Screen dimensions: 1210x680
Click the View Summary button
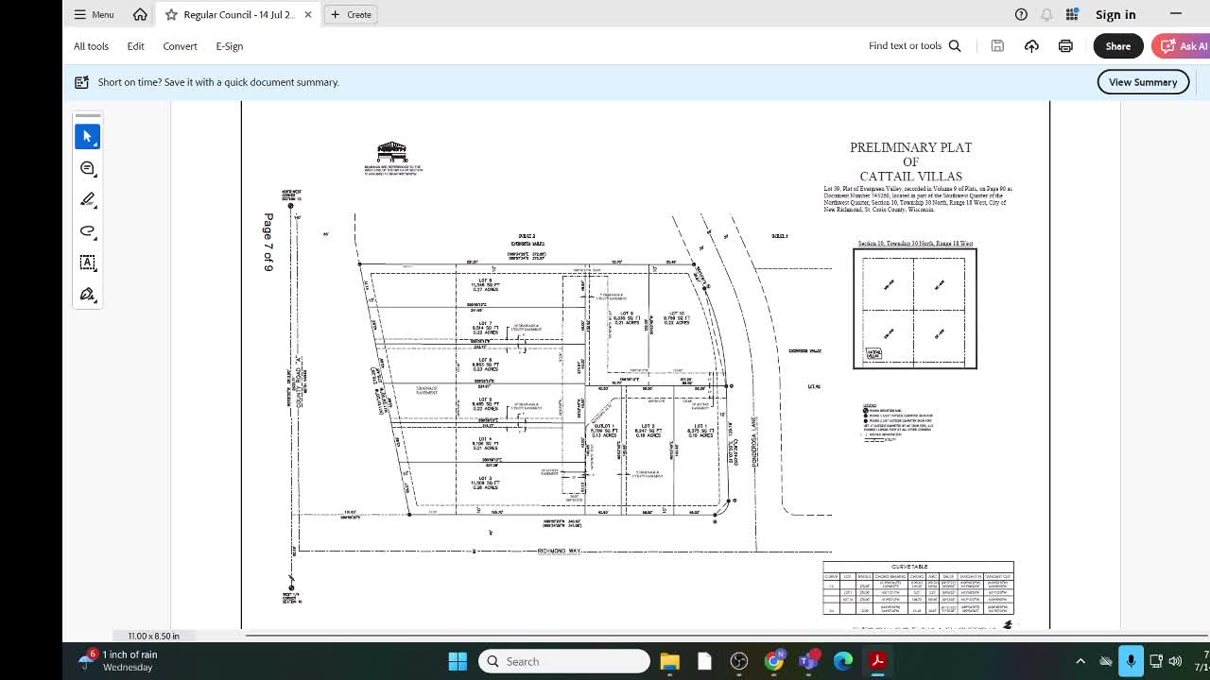(x=1142, y=82)
